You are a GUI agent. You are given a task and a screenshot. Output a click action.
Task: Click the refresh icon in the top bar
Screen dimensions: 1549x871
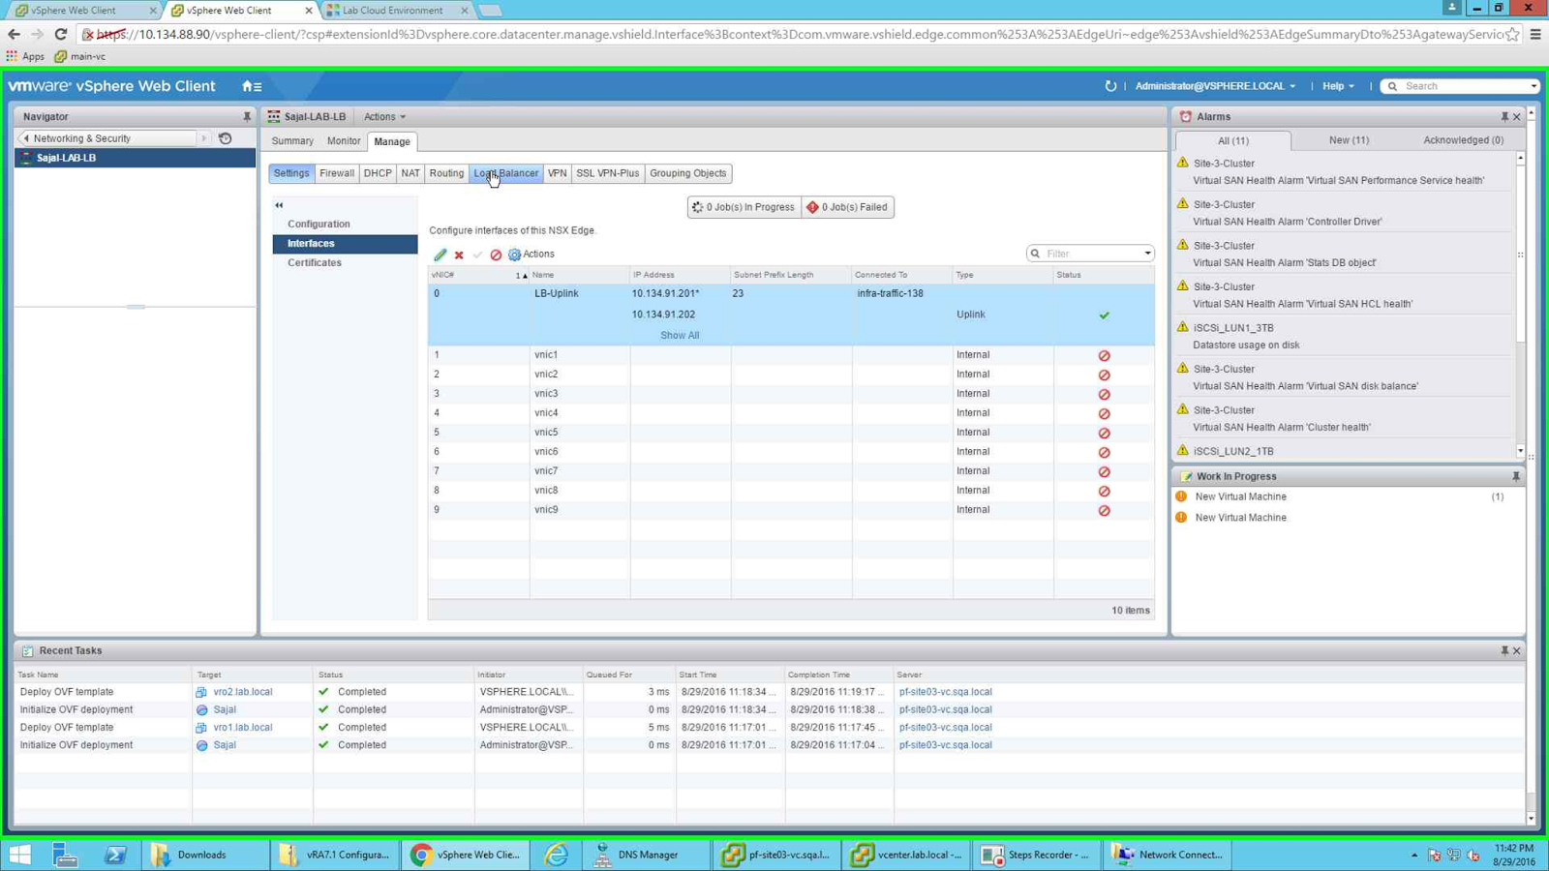[x=1110, y=86]
